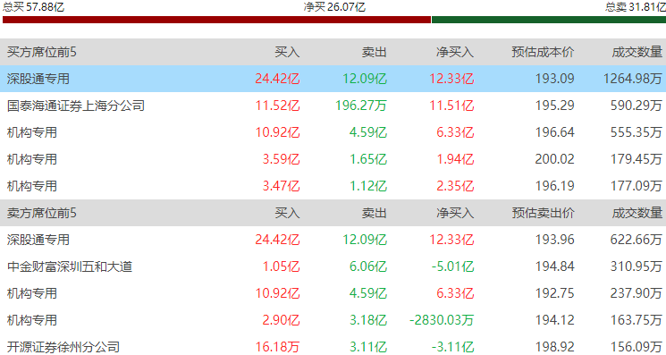The height and width of the screenshot is (355, 666).
Task: Click the volume value 555.35万
Action: 636,132
